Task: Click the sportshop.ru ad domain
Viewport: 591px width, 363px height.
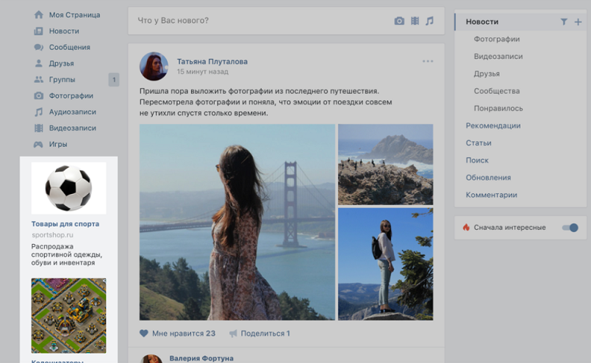Action: pyautogui.click(x=52, y=235)
